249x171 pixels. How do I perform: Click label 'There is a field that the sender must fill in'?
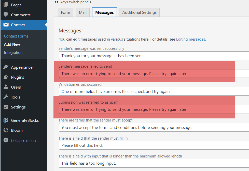point(93,138)
